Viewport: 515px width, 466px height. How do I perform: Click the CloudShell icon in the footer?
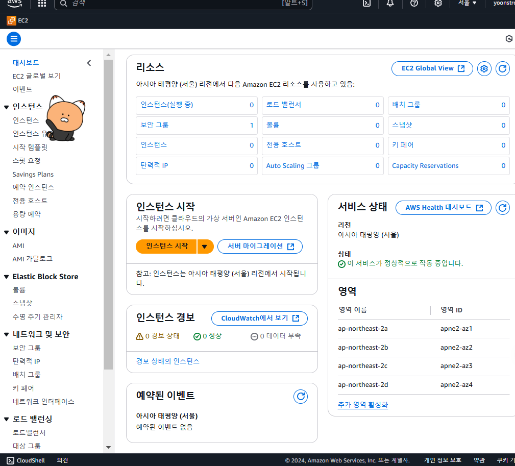[11, 460]
